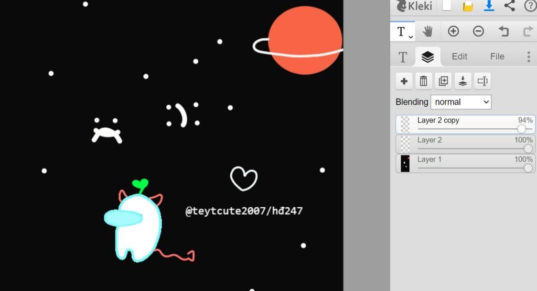Open help with question mark icon

[x=530, y=6]
